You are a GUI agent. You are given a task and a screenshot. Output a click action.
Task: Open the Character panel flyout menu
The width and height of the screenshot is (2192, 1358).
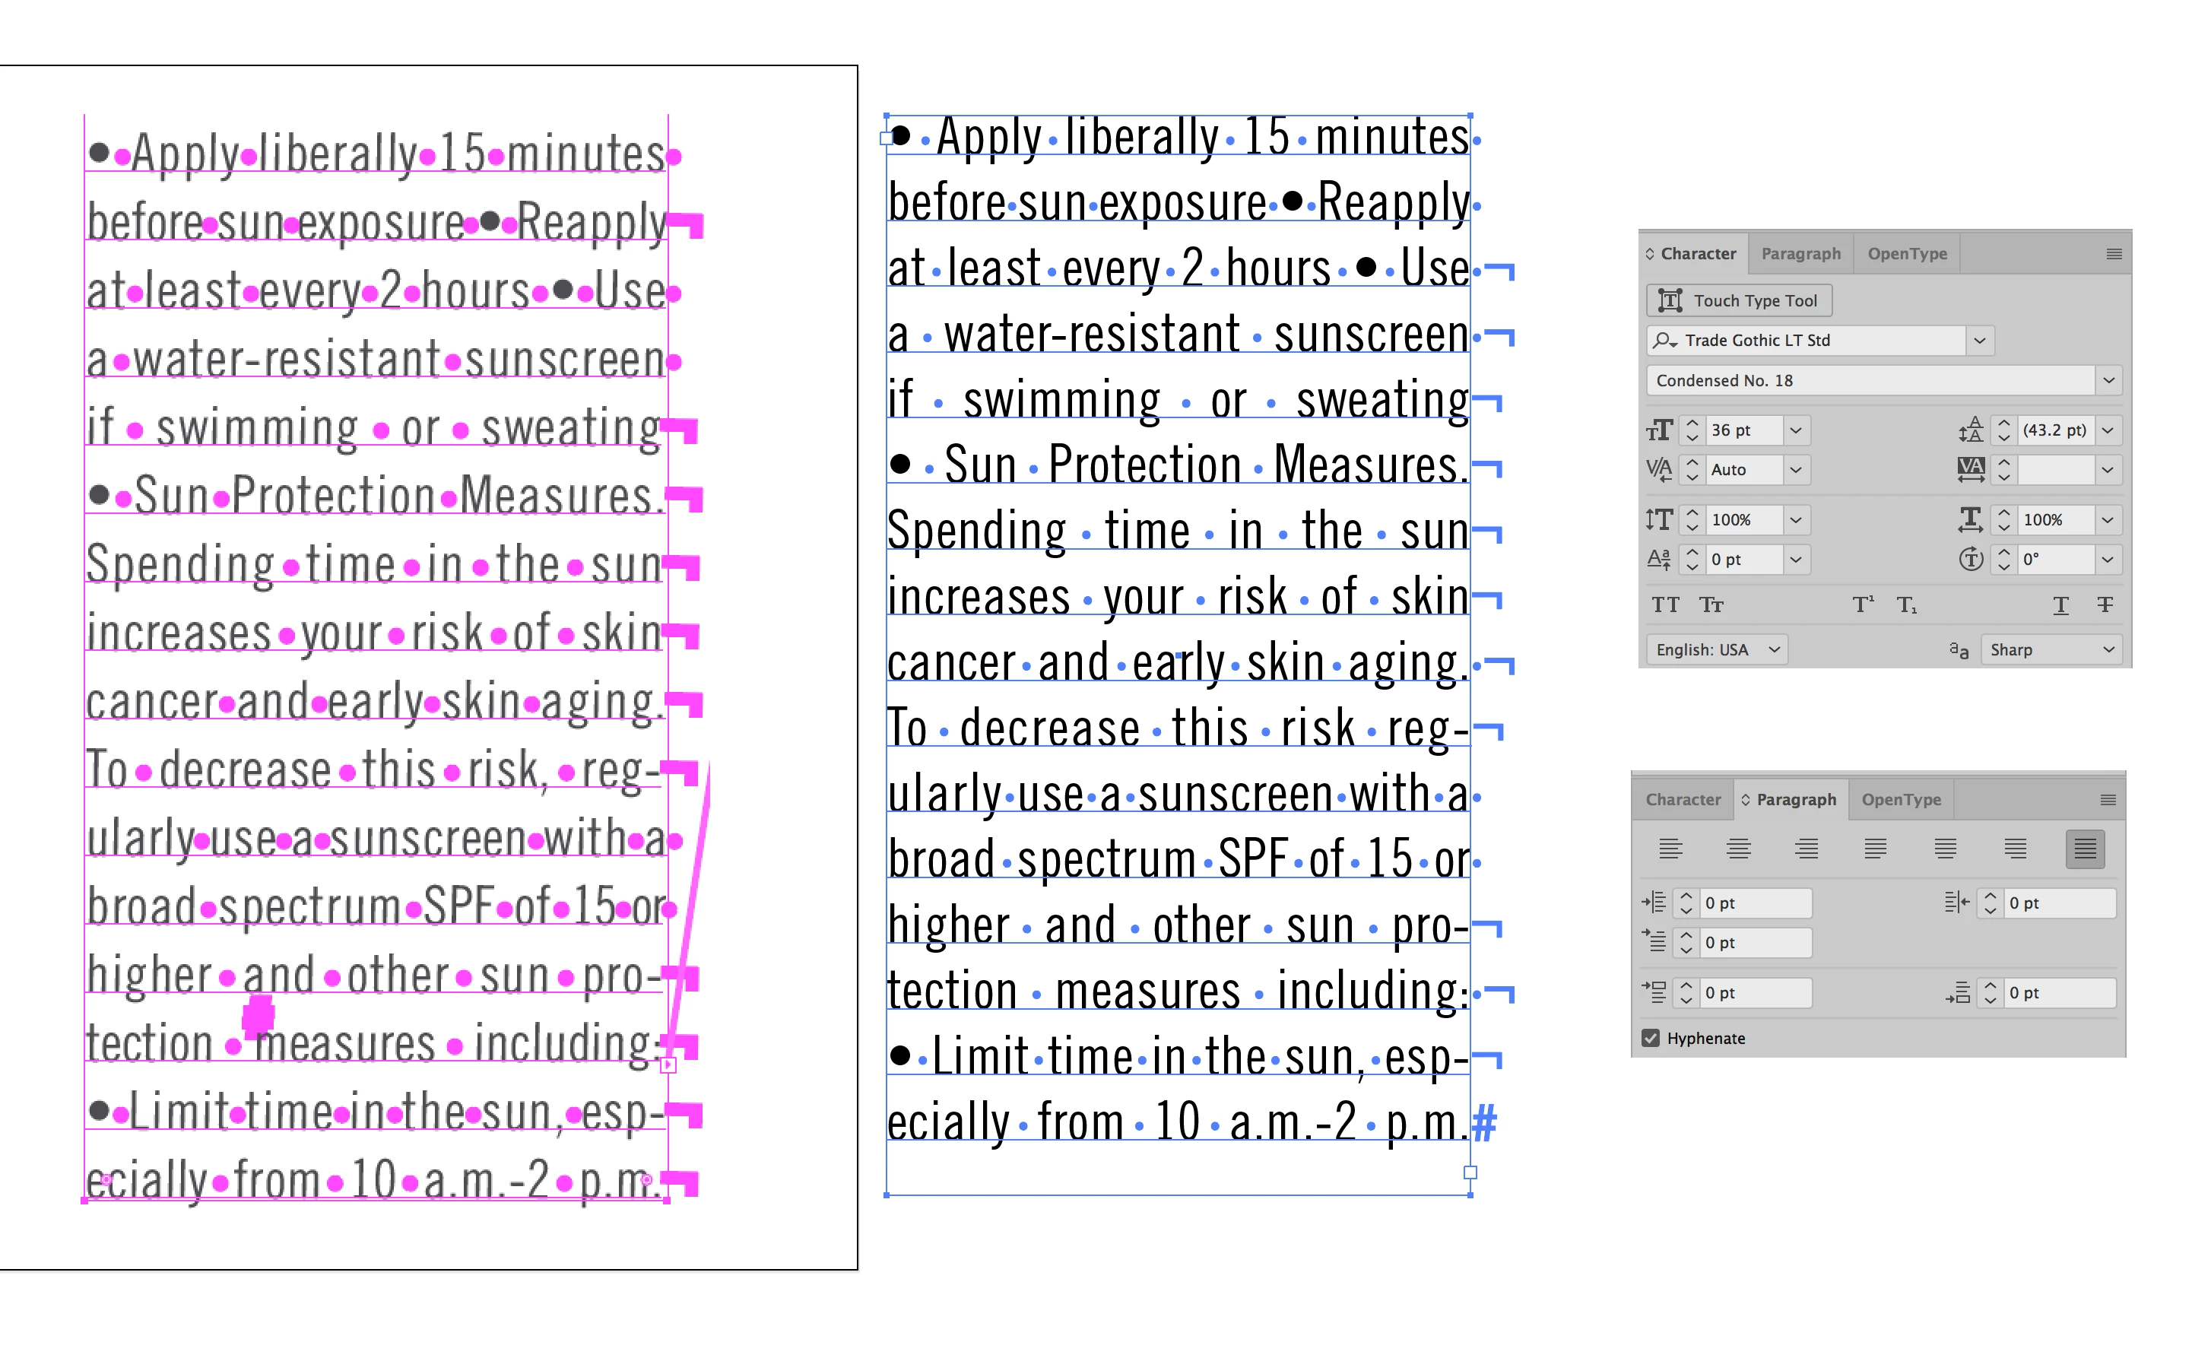[2113, 254]
